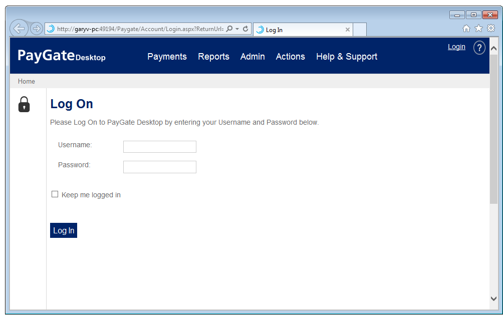Open the Actions menu
The image size is (503, 320).
290,57
